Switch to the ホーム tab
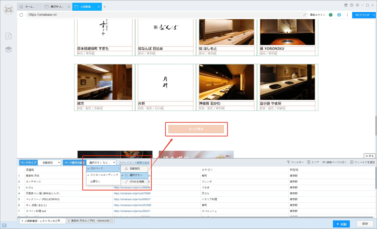 (30, 7)
